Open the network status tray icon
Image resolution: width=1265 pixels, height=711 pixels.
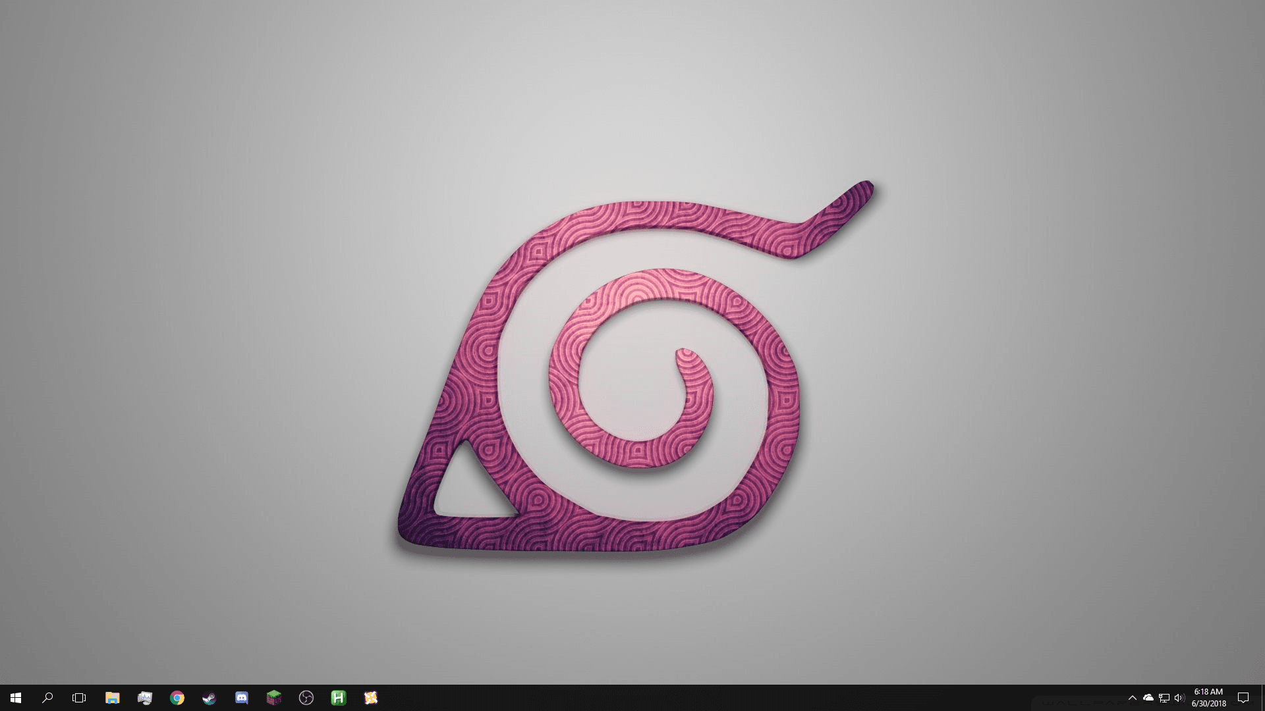tap(1164, 698)
